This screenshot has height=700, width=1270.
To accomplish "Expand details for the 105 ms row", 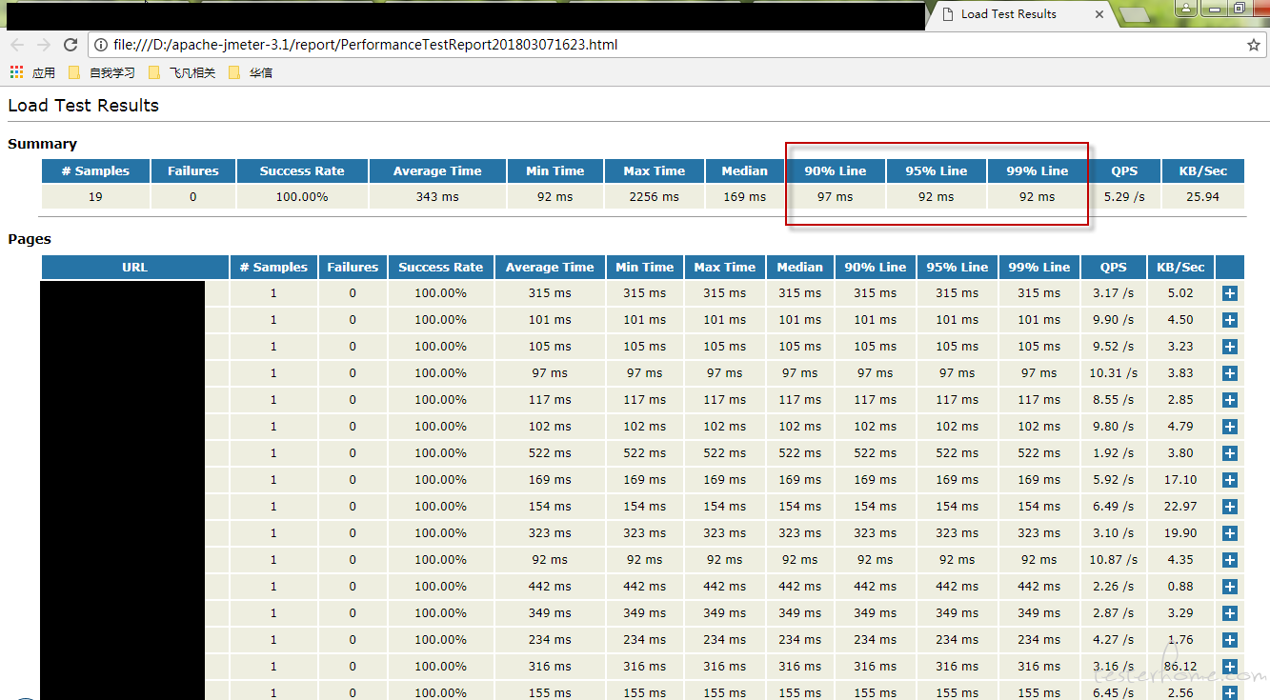I will coord(1229,347).
